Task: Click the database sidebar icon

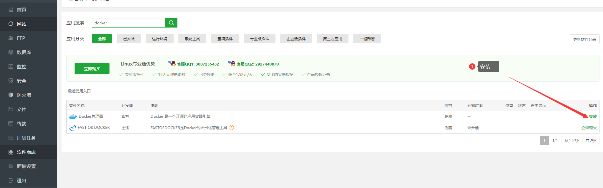Action: click(x=11, y=52)
